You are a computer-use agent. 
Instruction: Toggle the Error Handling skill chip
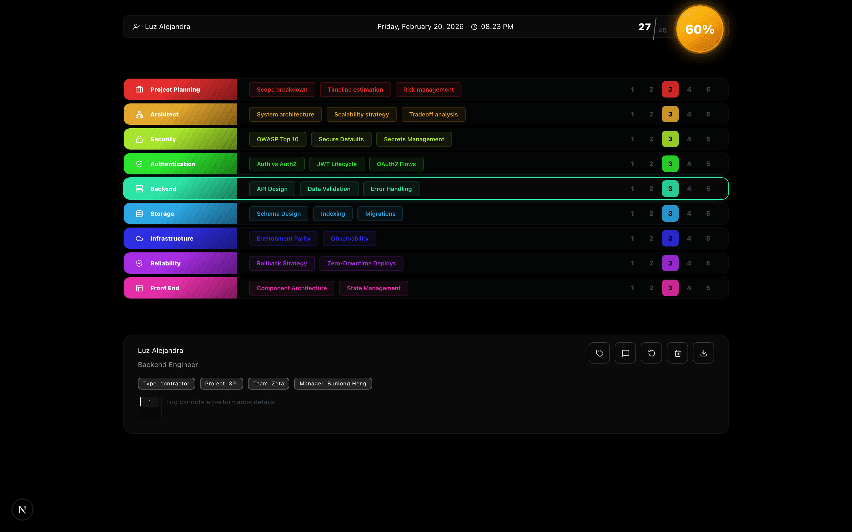391,189
